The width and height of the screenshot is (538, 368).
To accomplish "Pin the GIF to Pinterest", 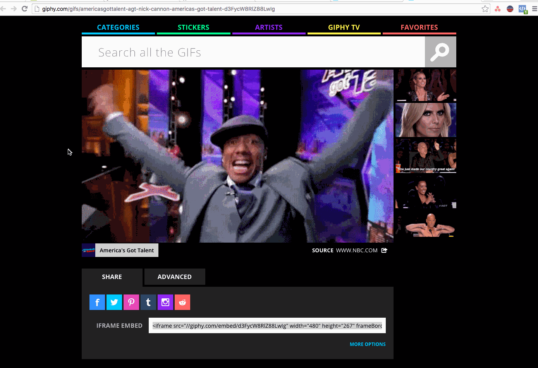I will tap(131, 302).
